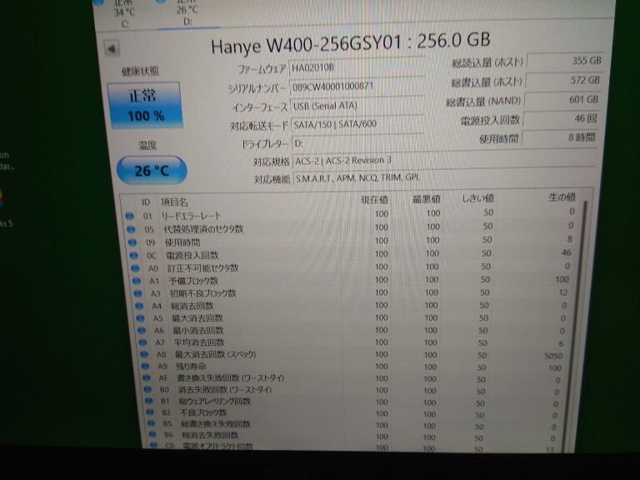Viewport: 640px width, 480px height.
Task: Click the blue status dot for ID A3
Action: tap(138, 293)
